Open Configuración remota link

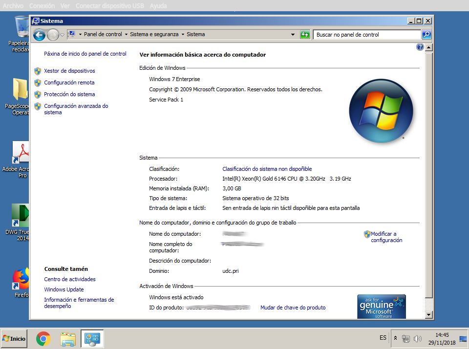pos(69,82)
